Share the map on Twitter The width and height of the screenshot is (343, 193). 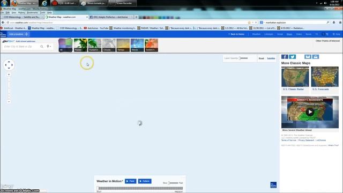[293, 57]
